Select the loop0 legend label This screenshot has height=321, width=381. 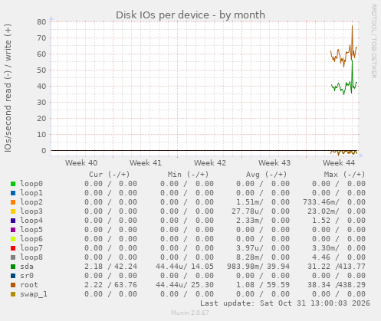point(31,184)
